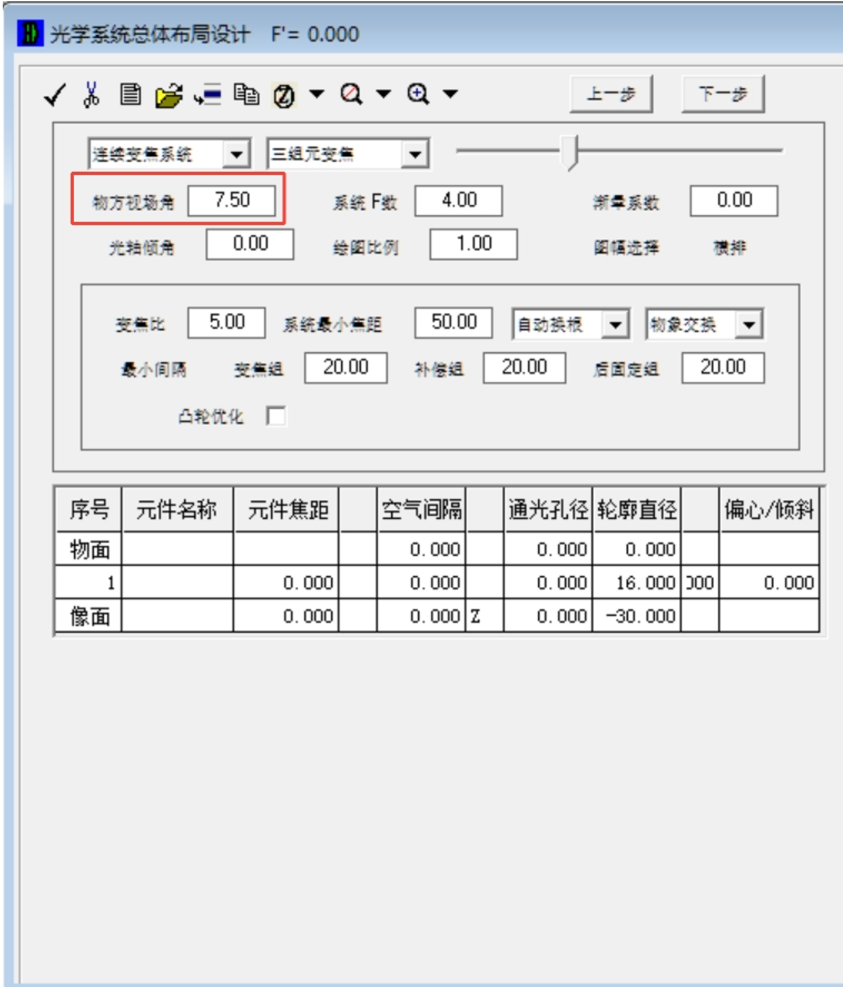Enable the 凸轮优化 checkbox
Image resolution: width=845 pixels, height=987 pixels.
tap(276, 416)
